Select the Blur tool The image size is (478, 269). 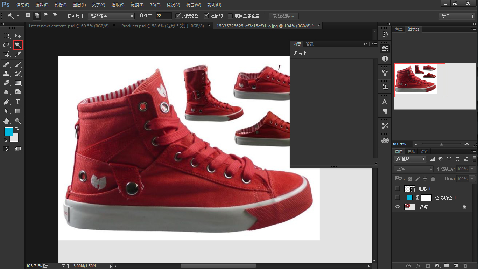pos(6,92)
